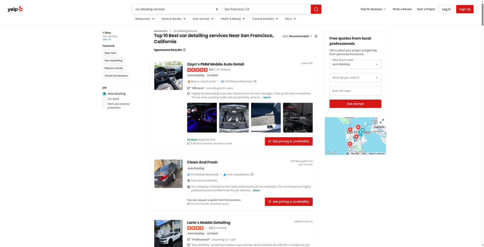Click more link on Zayn's review snippet
This screenshot has height=247, width=484.
pos(267,97)
